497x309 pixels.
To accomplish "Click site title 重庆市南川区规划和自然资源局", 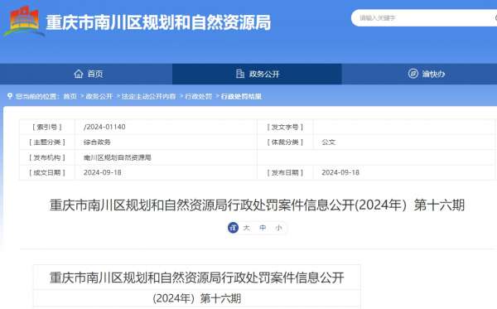I will [x=158, y=22].
